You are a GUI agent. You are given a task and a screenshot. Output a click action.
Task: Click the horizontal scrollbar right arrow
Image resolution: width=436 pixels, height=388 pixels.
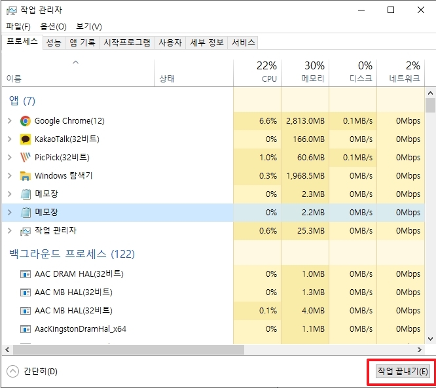click(x=420, y=349)
